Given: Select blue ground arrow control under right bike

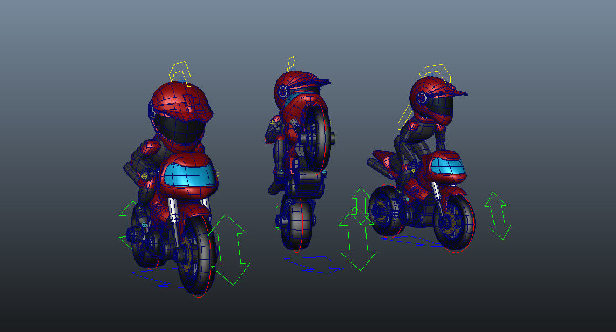Looking at the screenshot, I should (x=412, y=241).
